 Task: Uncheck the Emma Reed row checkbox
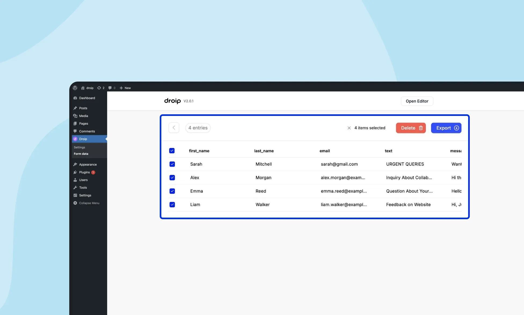(172, 191)
